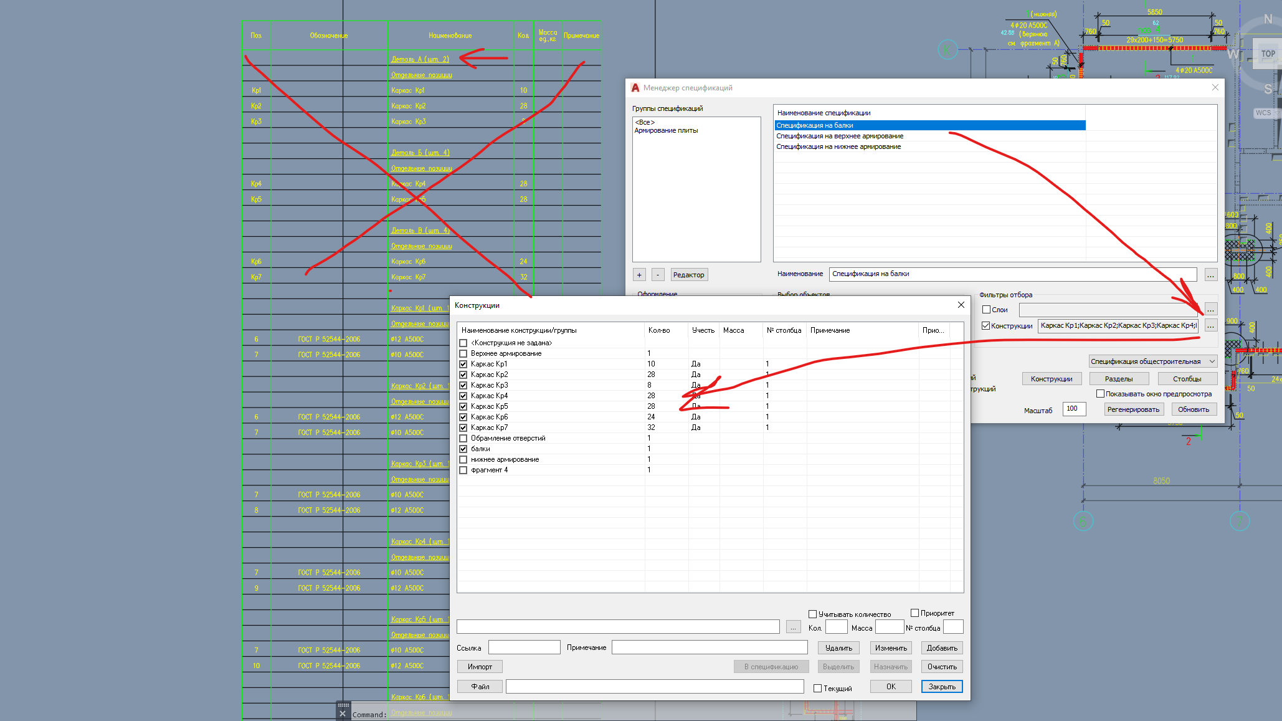This screenshot has height=721, width=1282.
Task: Uncheck the Каркас Кр3 checkbox
Action: point(463,385)
